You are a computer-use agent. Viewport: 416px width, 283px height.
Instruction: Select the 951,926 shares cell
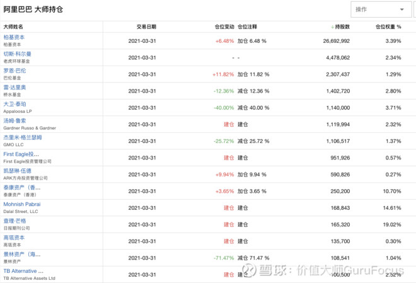point(340,158)
